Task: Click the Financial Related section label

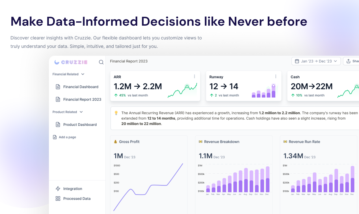Action: [65, 74]
